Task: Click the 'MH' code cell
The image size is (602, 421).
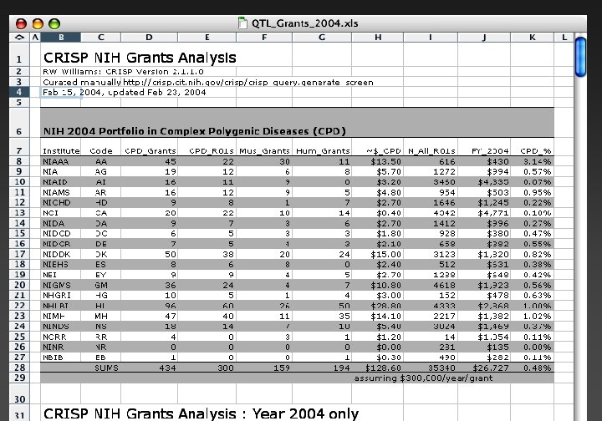Action: tap(101, 316)
